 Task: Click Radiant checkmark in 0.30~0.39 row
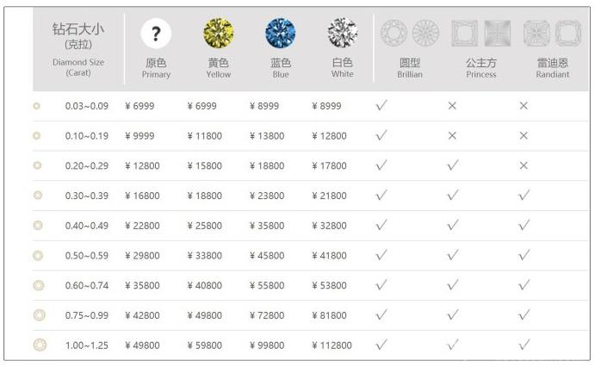(x=524, y=195)
